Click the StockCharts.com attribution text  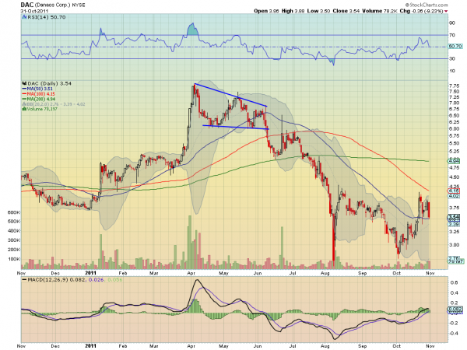(427, 5)
